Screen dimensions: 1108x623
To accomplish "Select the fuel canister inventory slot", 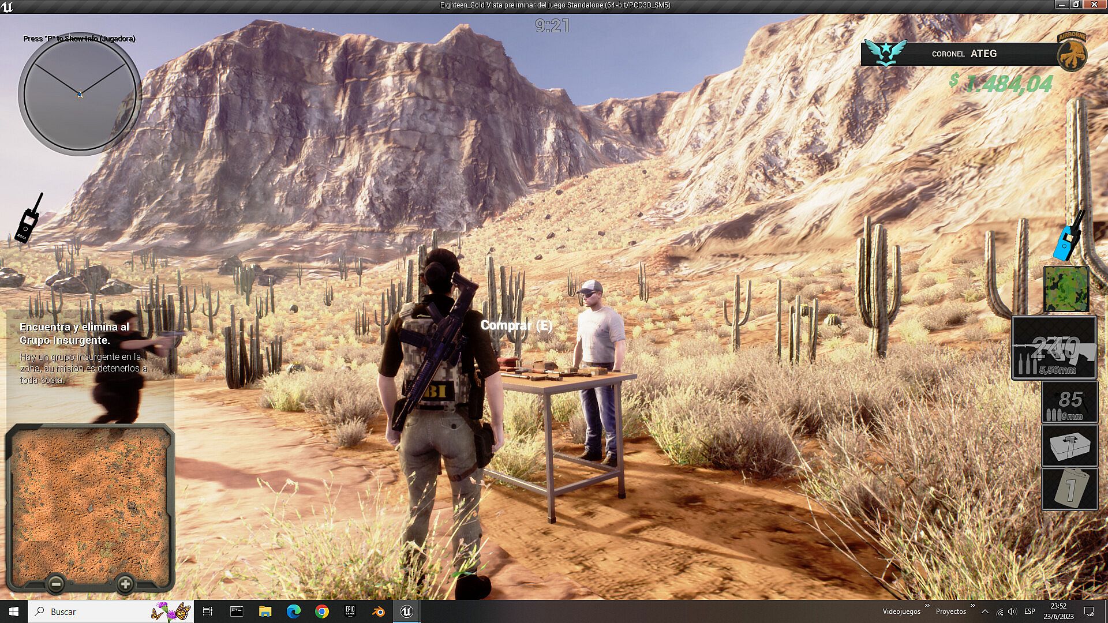I will pos(1069,489).
